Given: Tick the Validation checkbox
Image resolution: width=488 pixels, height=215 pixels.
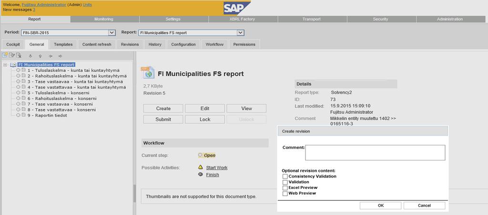Looking at the screenshot, I should [285, 182].
